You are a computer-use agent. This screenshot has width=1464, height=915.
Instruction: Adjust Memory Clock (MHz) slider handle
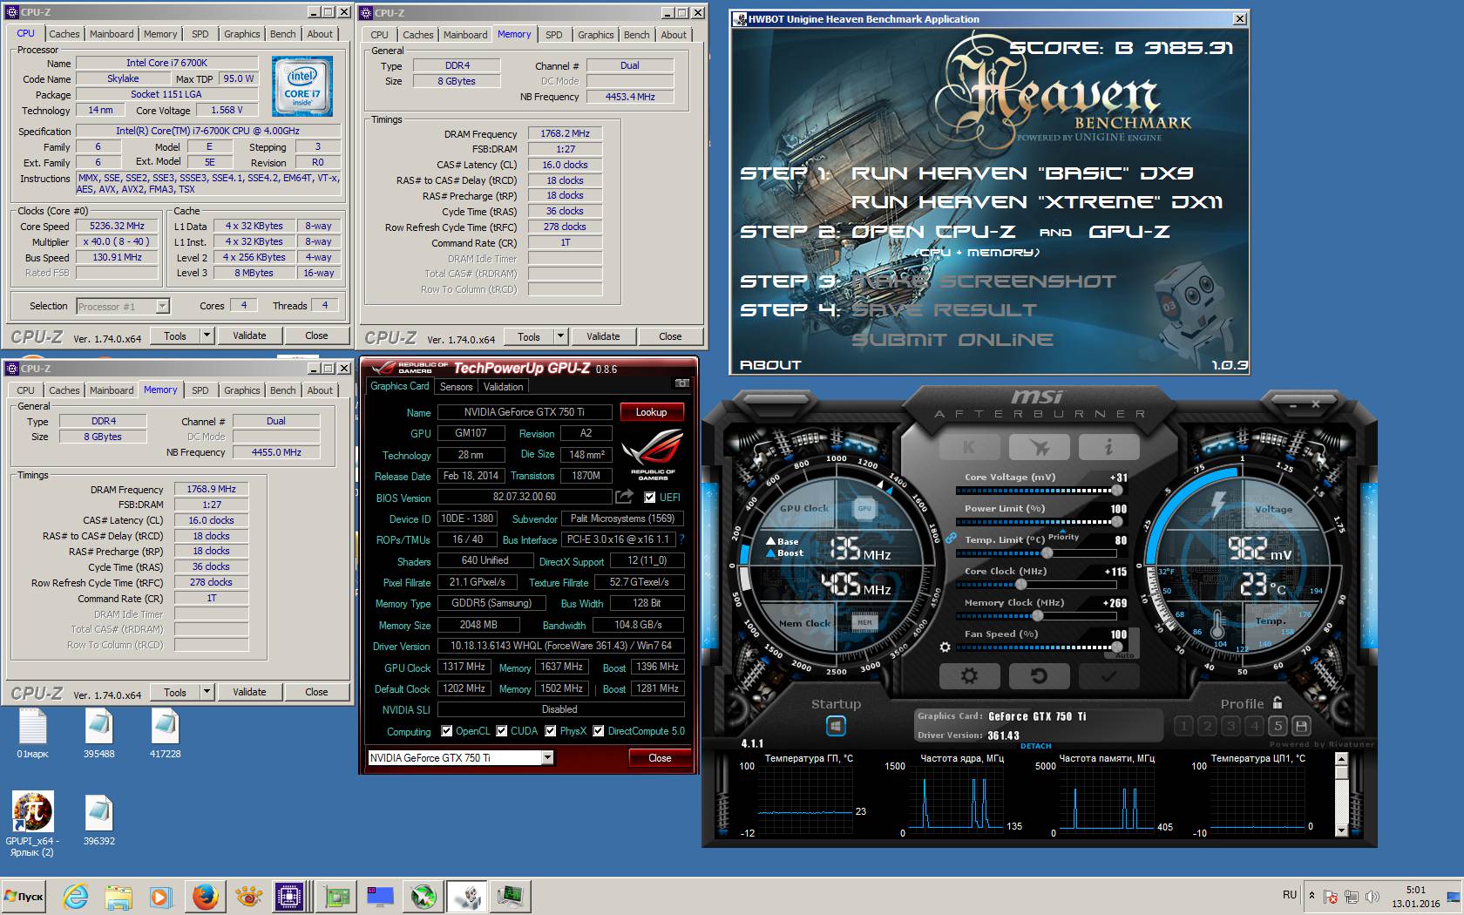click(x=1037, y=615)
